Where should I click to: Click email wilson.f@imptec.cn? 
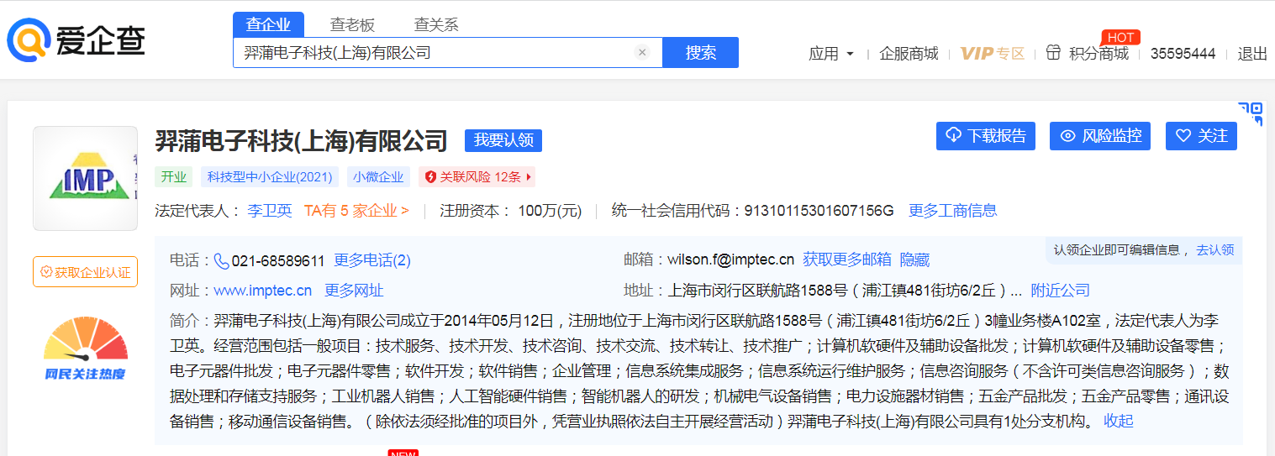[x=730, y=260]
